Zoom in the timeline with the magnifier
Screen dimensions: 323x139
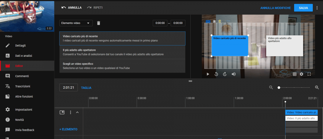(x=317, y=87)
